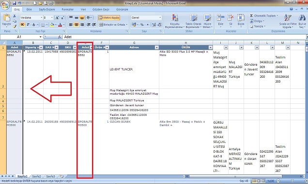The image size is (308, 184).
Task: Open the Genel number format dropdown
Action: click(x=160, y=18)
